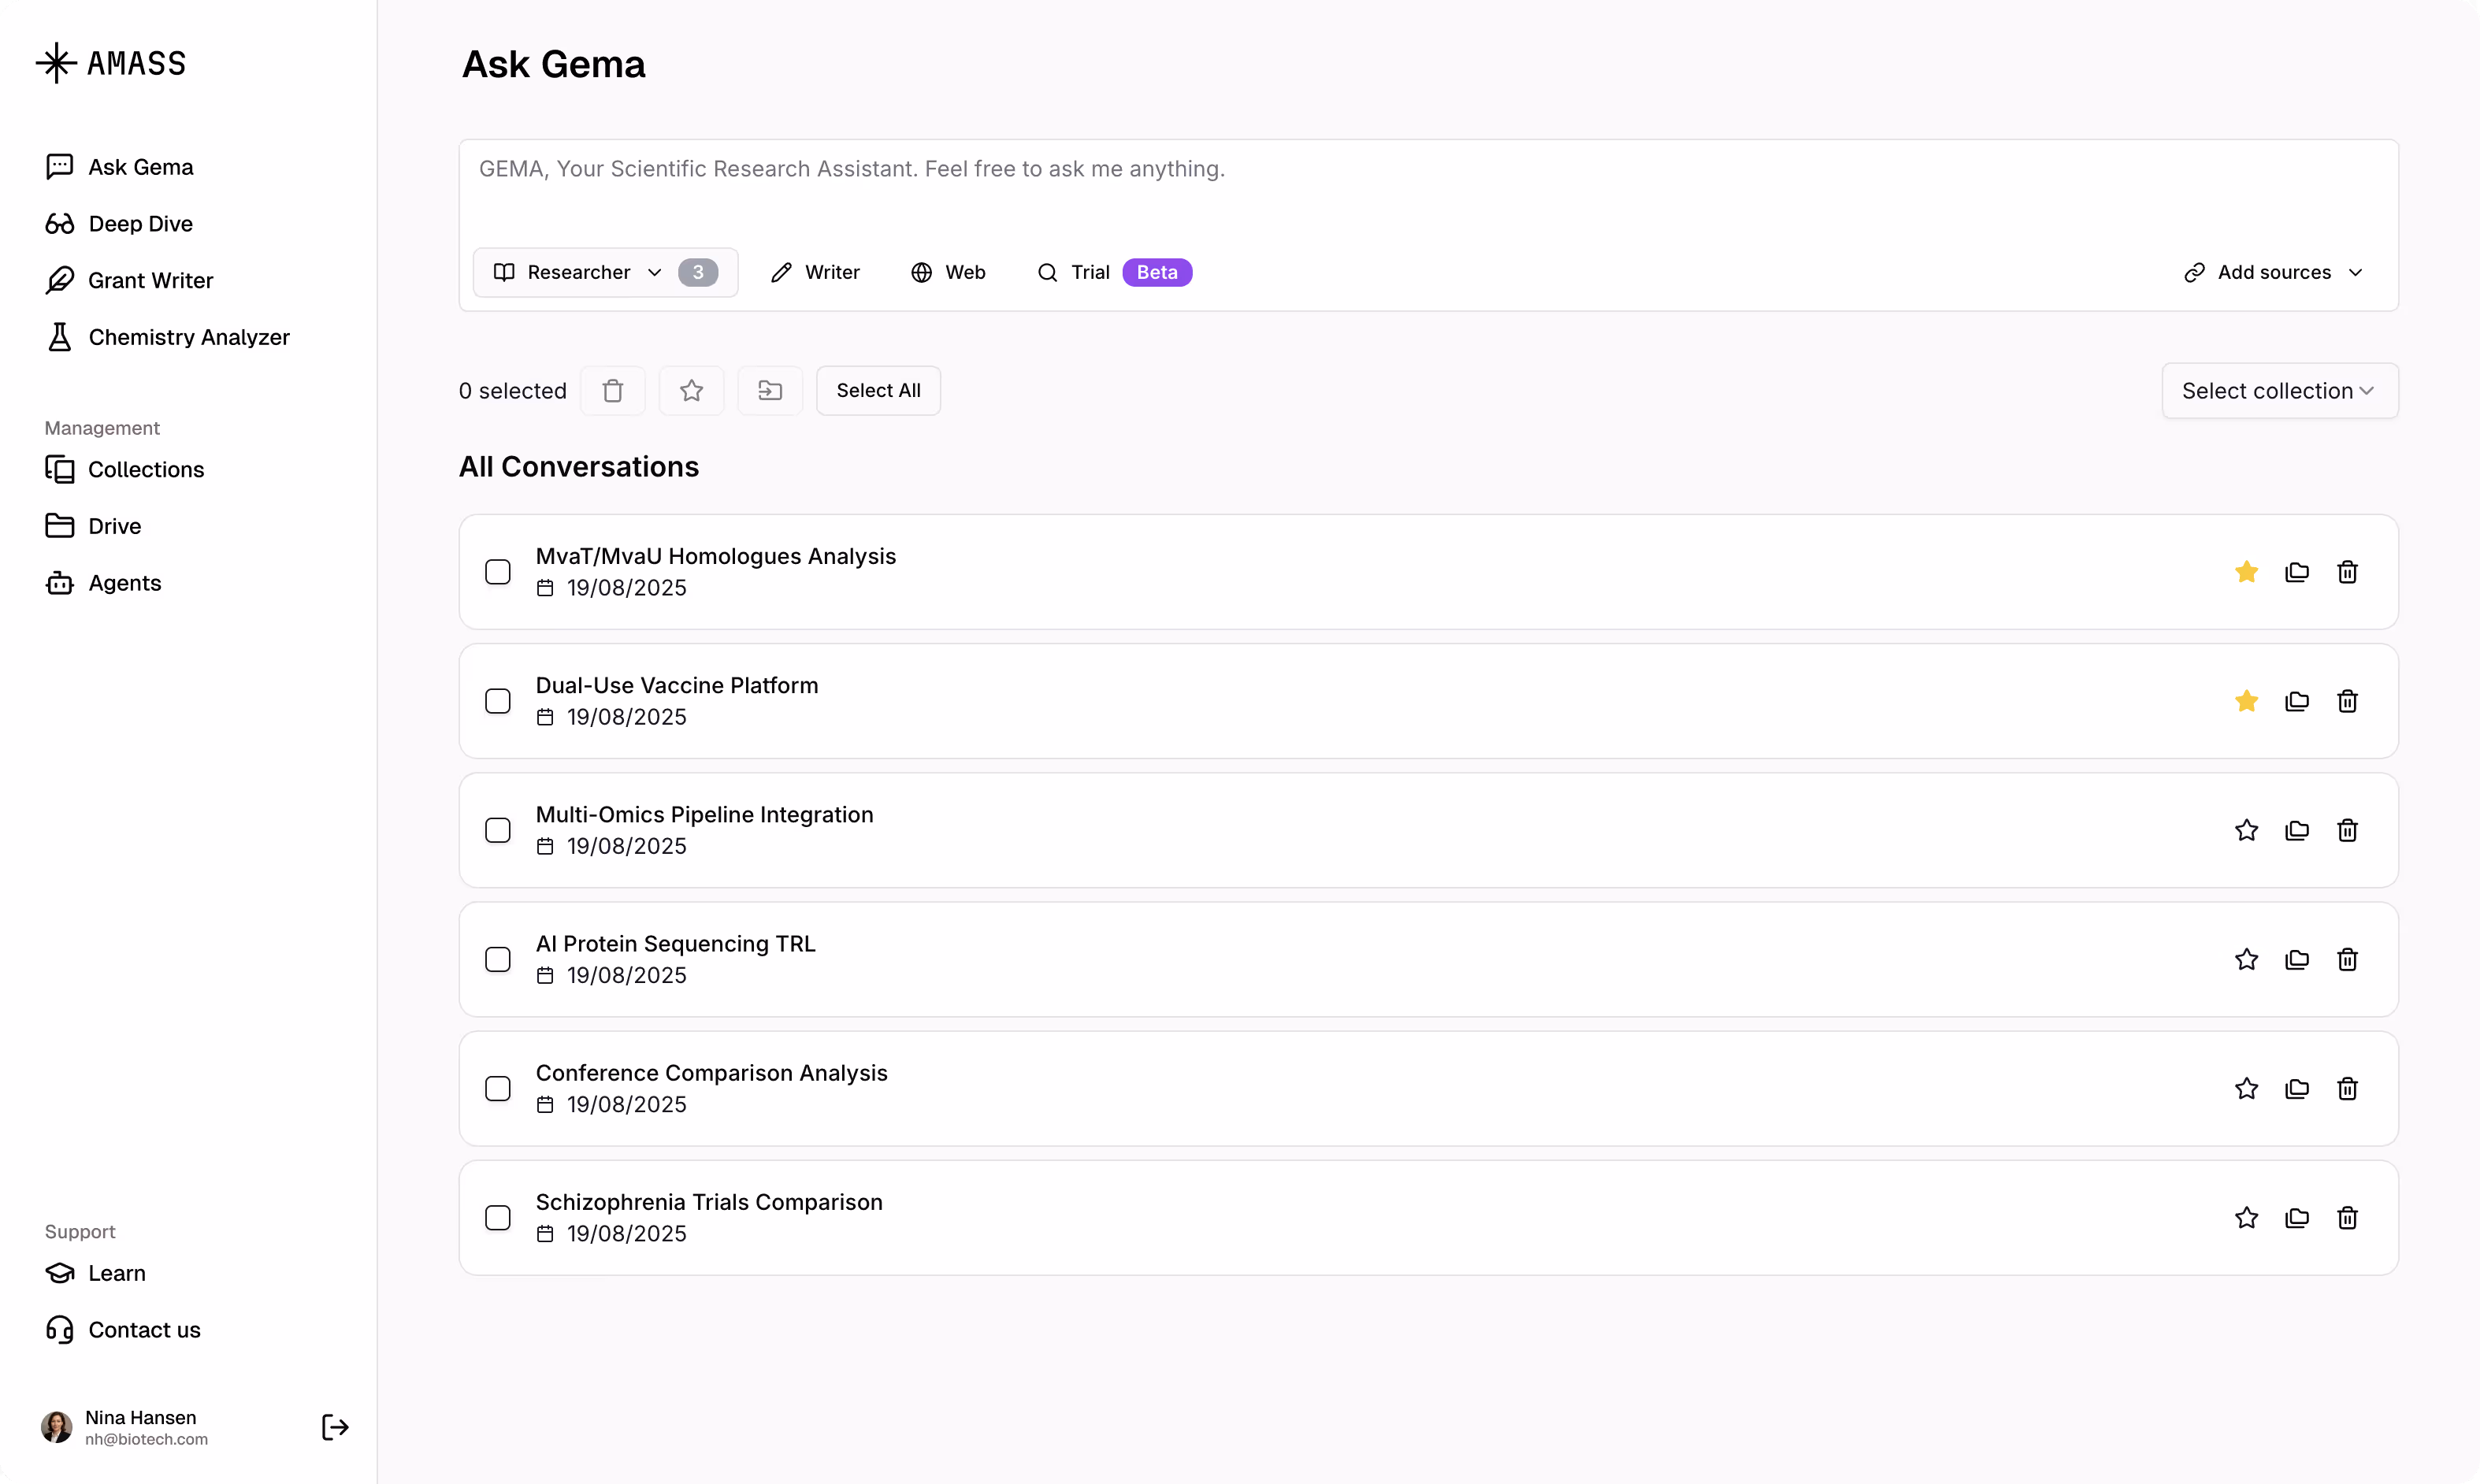Viewport: 2480px width, 1484px height.
Task: Add Dual-Use Vaccine Platform to a collection
Action: [x=2297, y=701]
